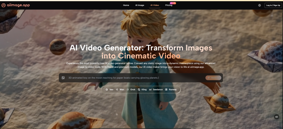The image size is (283, 129).
Task: Click the image upload icon in prompt box
Action: click(x=63, y=78)
